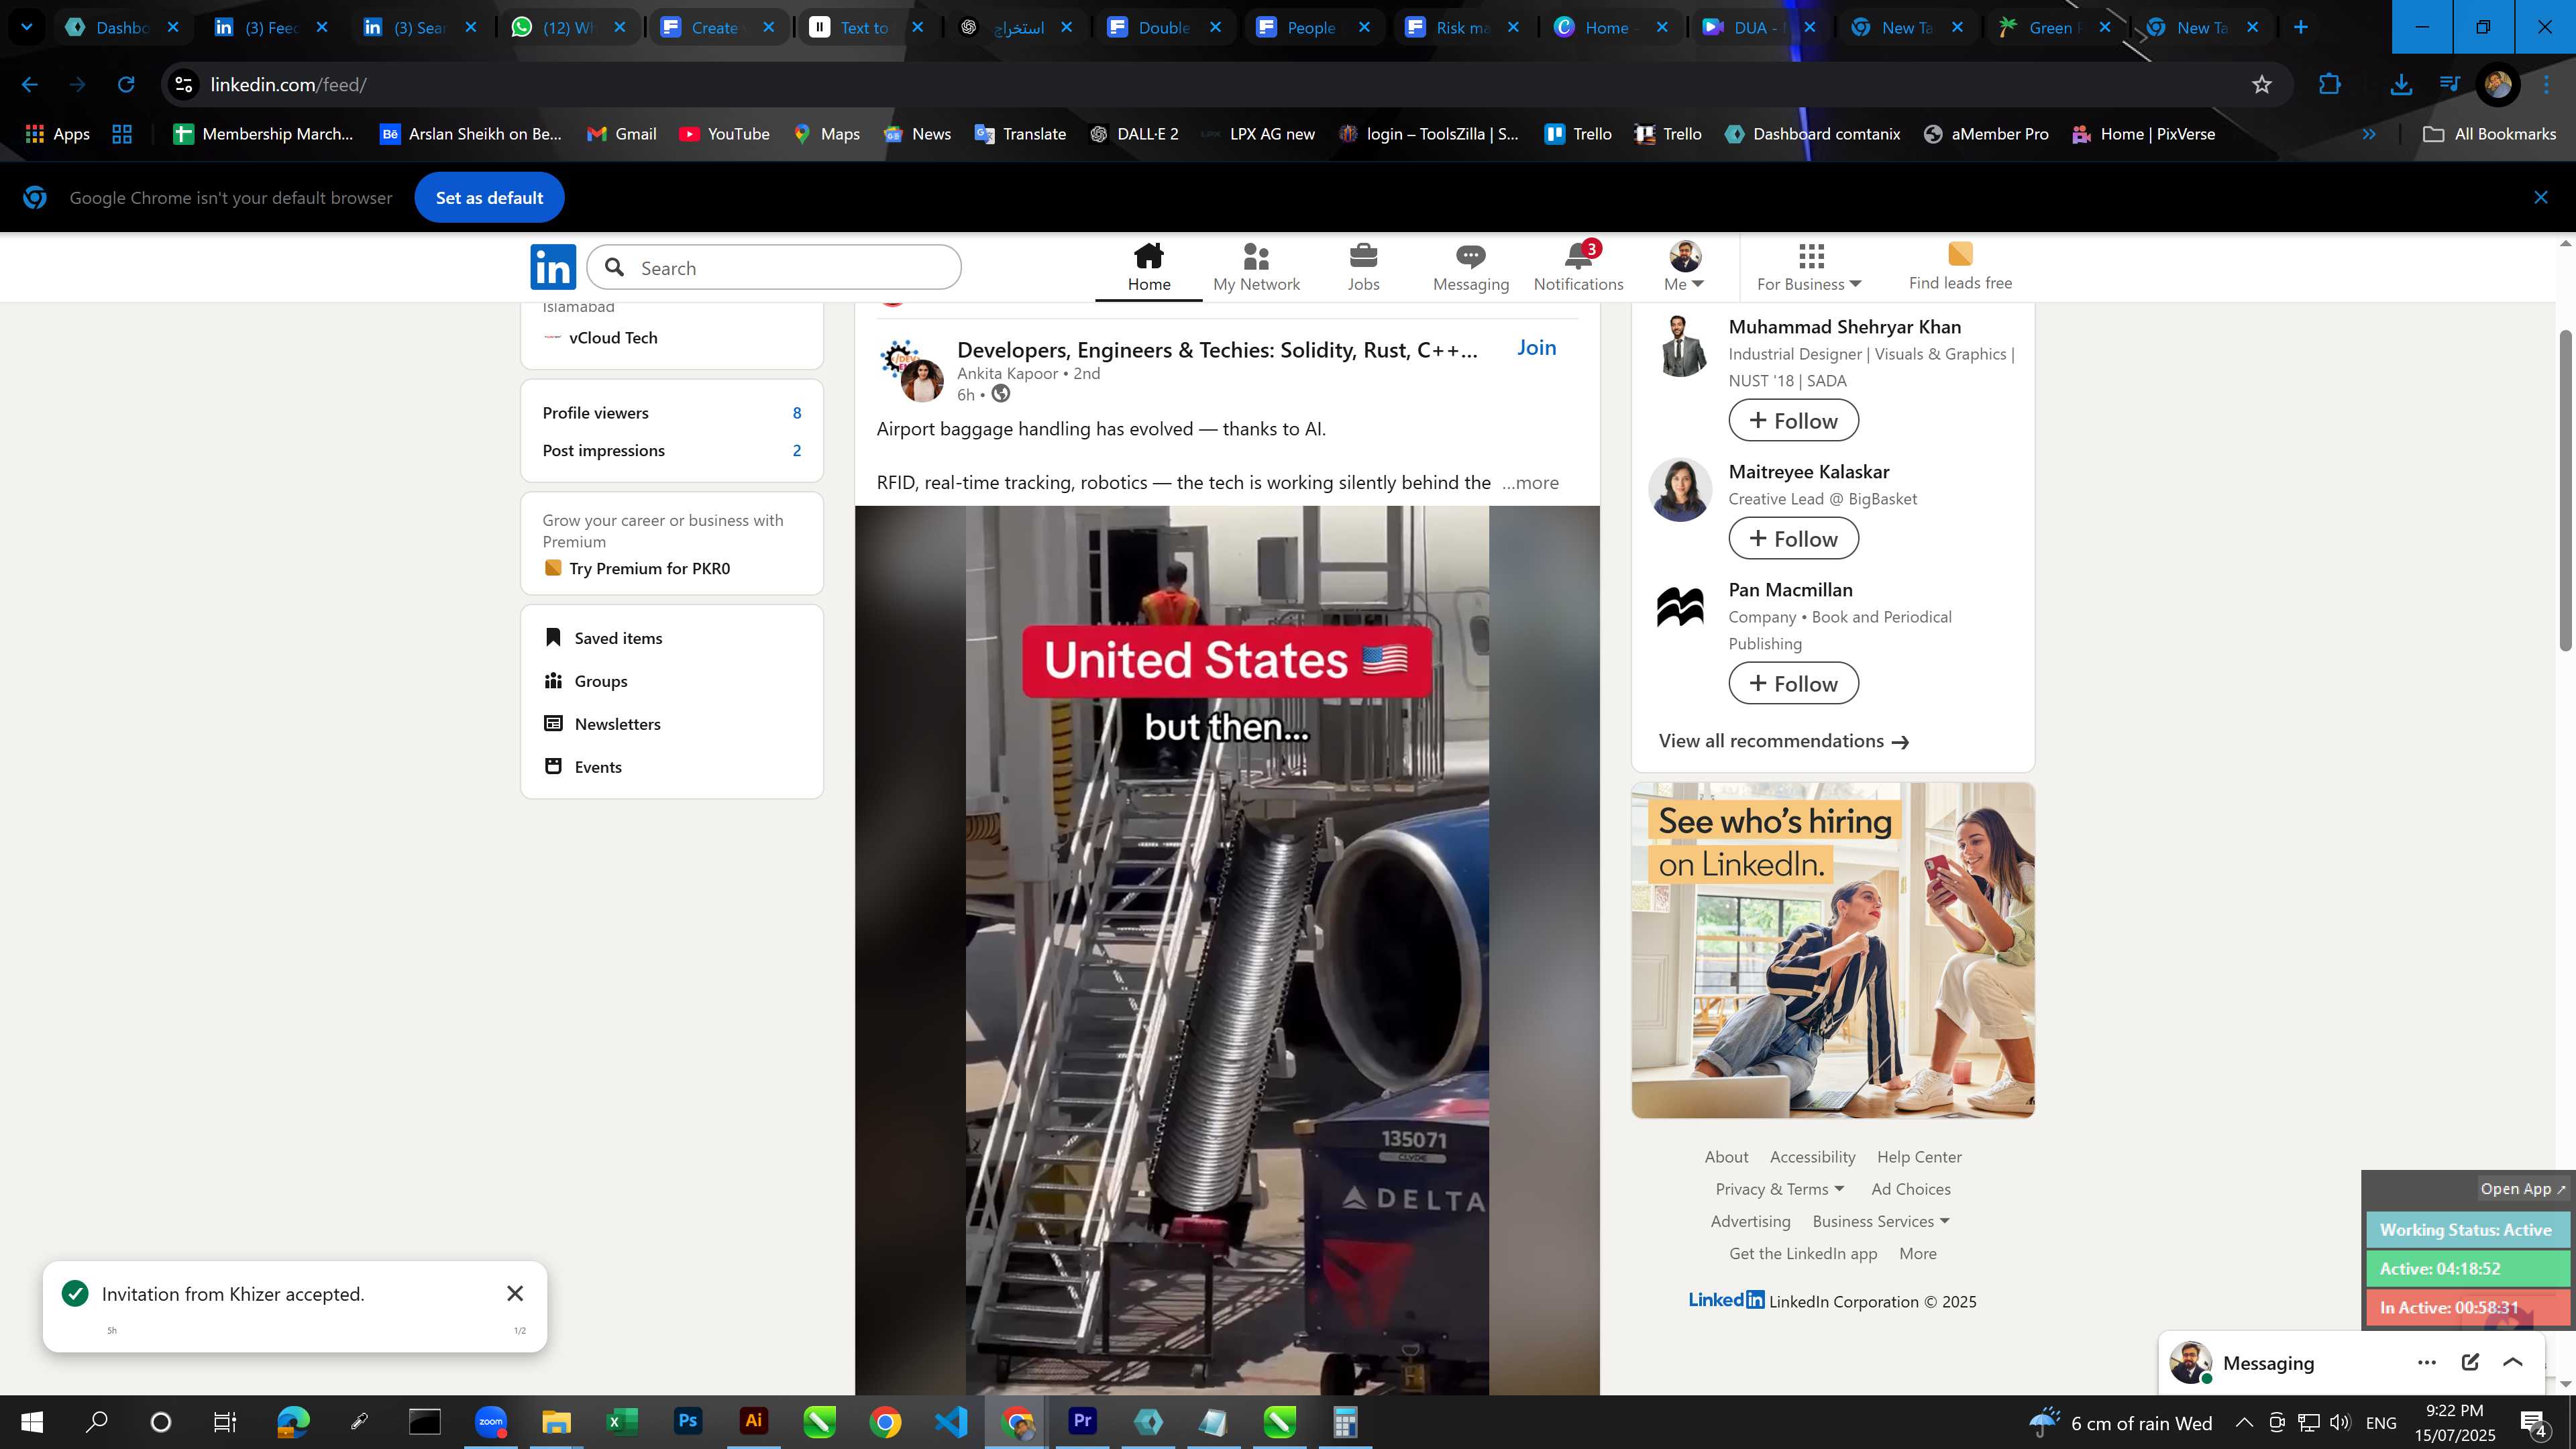The image size is (2576, 1449).
Task: Follow Maitreyee Kalaskar
Action: coord(1793,538)
